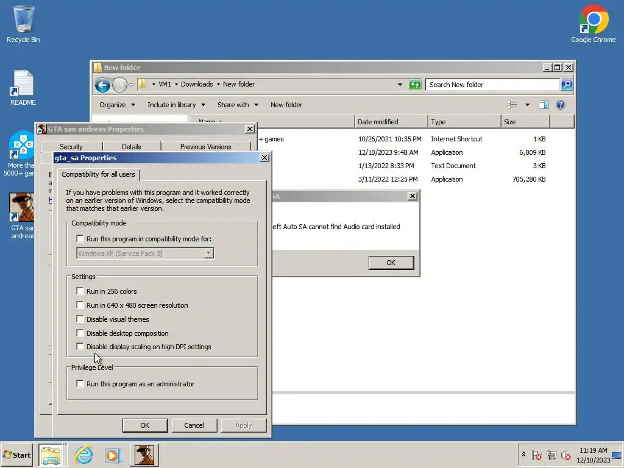Click the Back arrow in Explorer
Image resolution: width=624 pixels, height=468 pixels.
102,85
